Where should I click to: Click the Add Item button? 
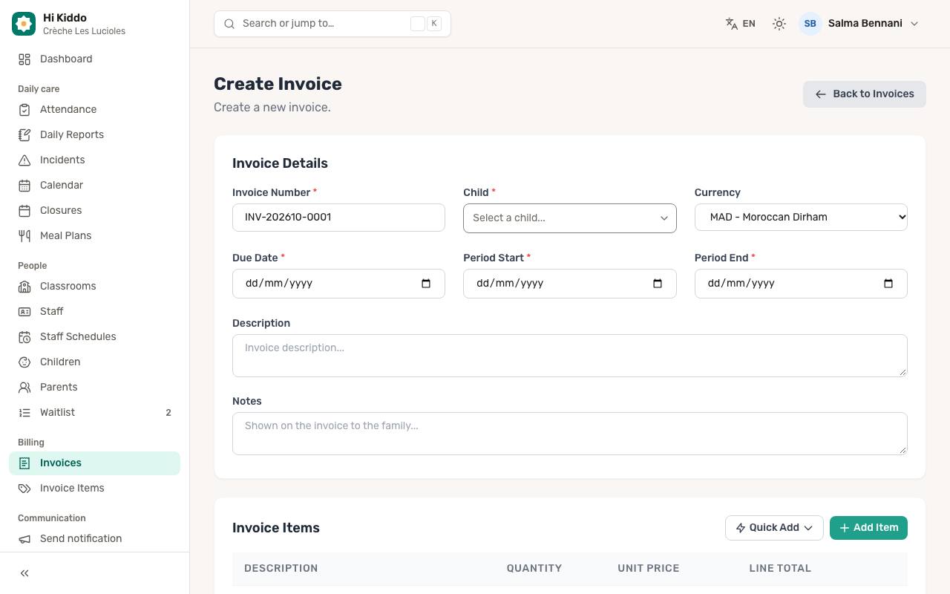pyautogui.click(x=868, y=528)
